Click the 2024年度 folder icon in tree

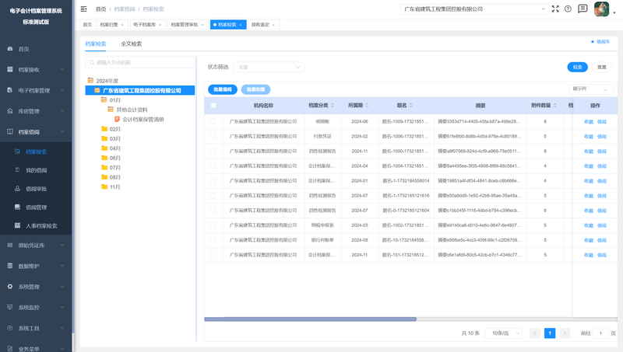pyautogui.click(x=90, y=80)
